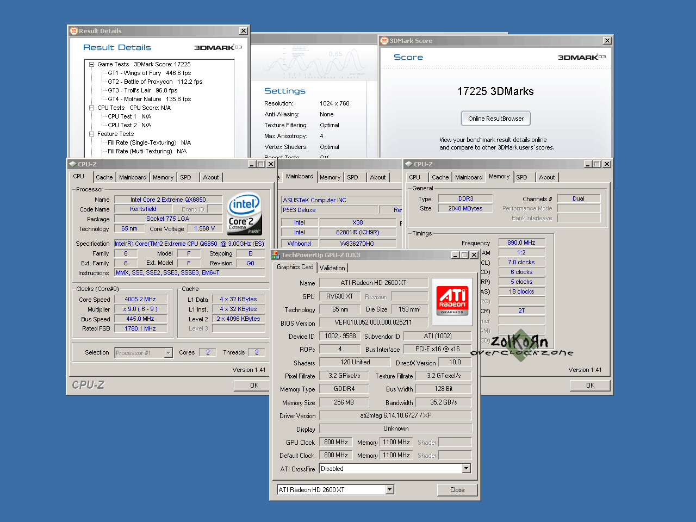The height and width of the screenshot is (522, 696).
Task: Click the Core Voltage value 1.568 V
Action: click(x=204, y=228)
